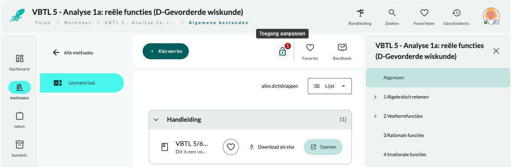Image resolution: width=511 pixels, height=167 pixels.
Task: Toggle favorite heart on VBTL 5/6 item
Action: click(x=230, y=147)
